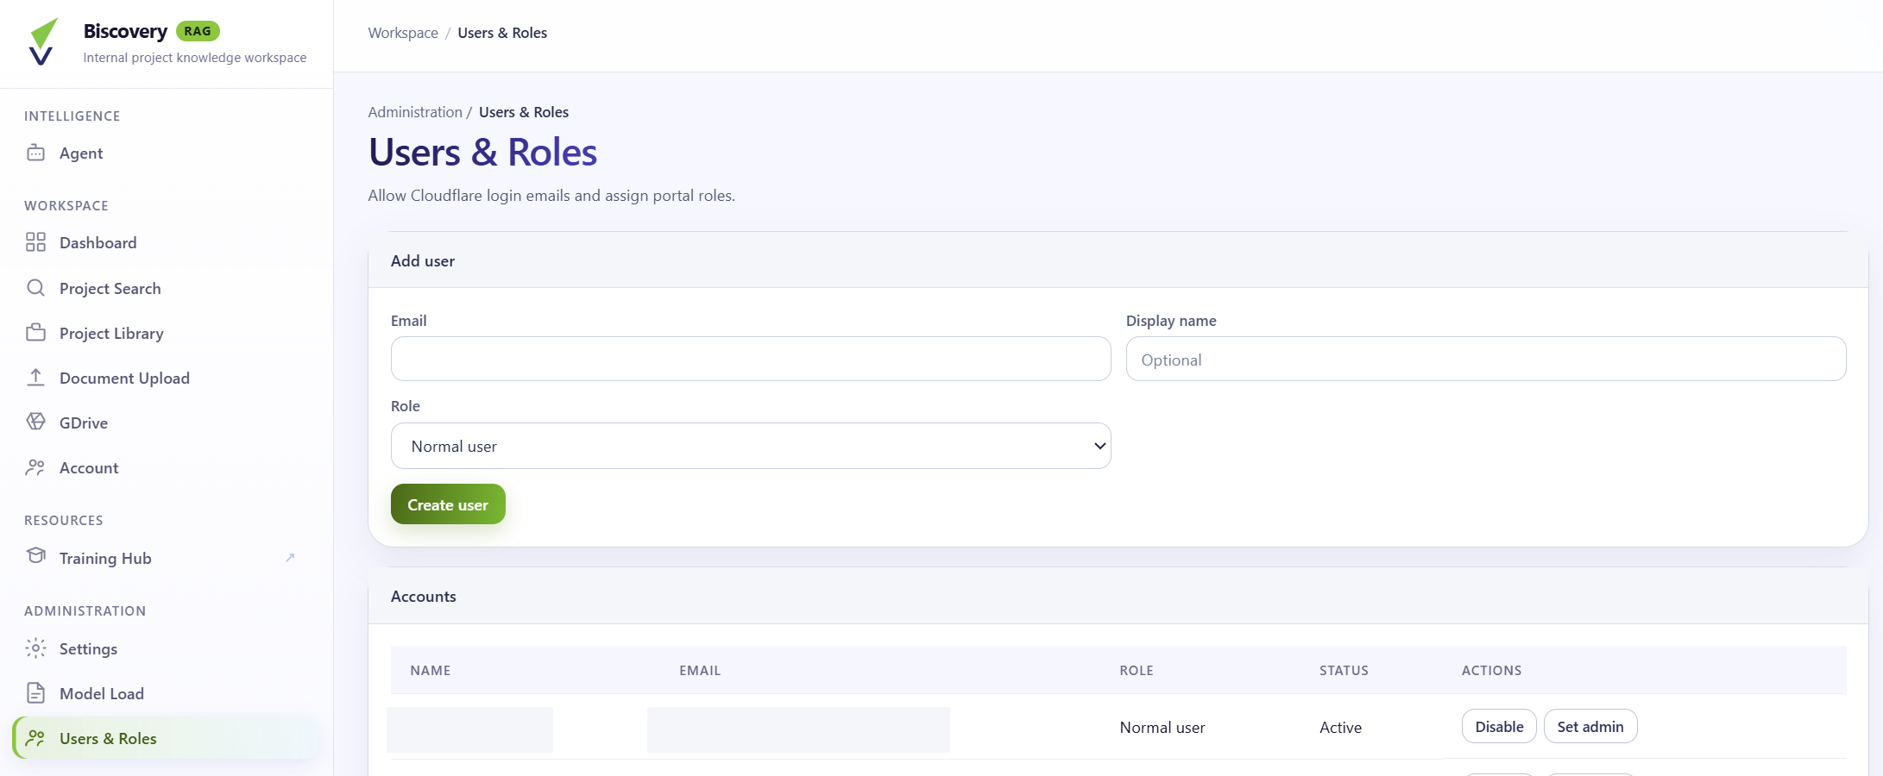
Task: Open Agent via its robot icon
Action: coord(35,153)
